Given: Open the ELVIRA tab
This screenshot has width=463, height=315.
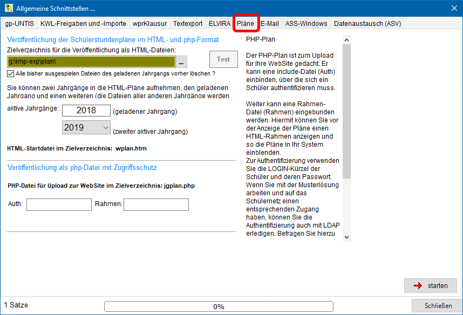Looking at the screenshot, I should coord(219,24).
